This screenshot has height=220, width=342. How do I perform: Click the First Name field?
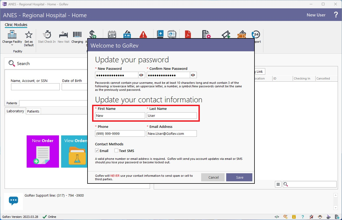120,116
